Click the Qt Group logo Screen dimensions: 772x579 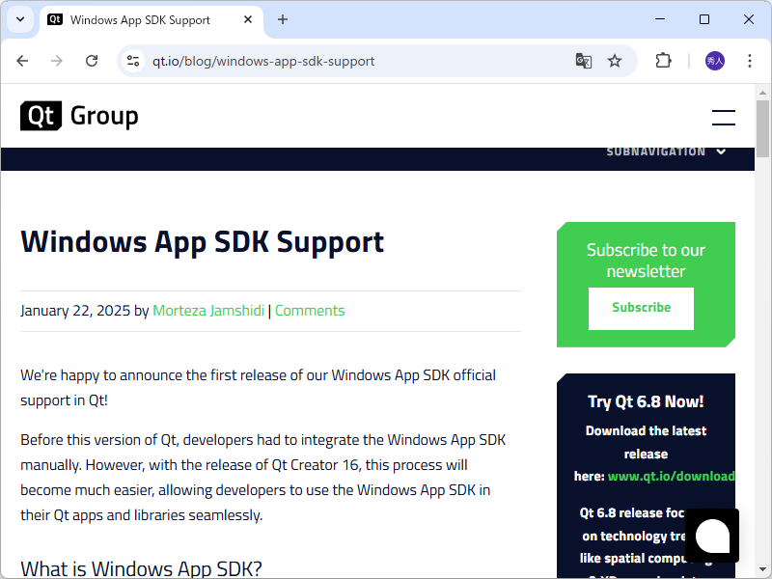click(x=79, y=116)
